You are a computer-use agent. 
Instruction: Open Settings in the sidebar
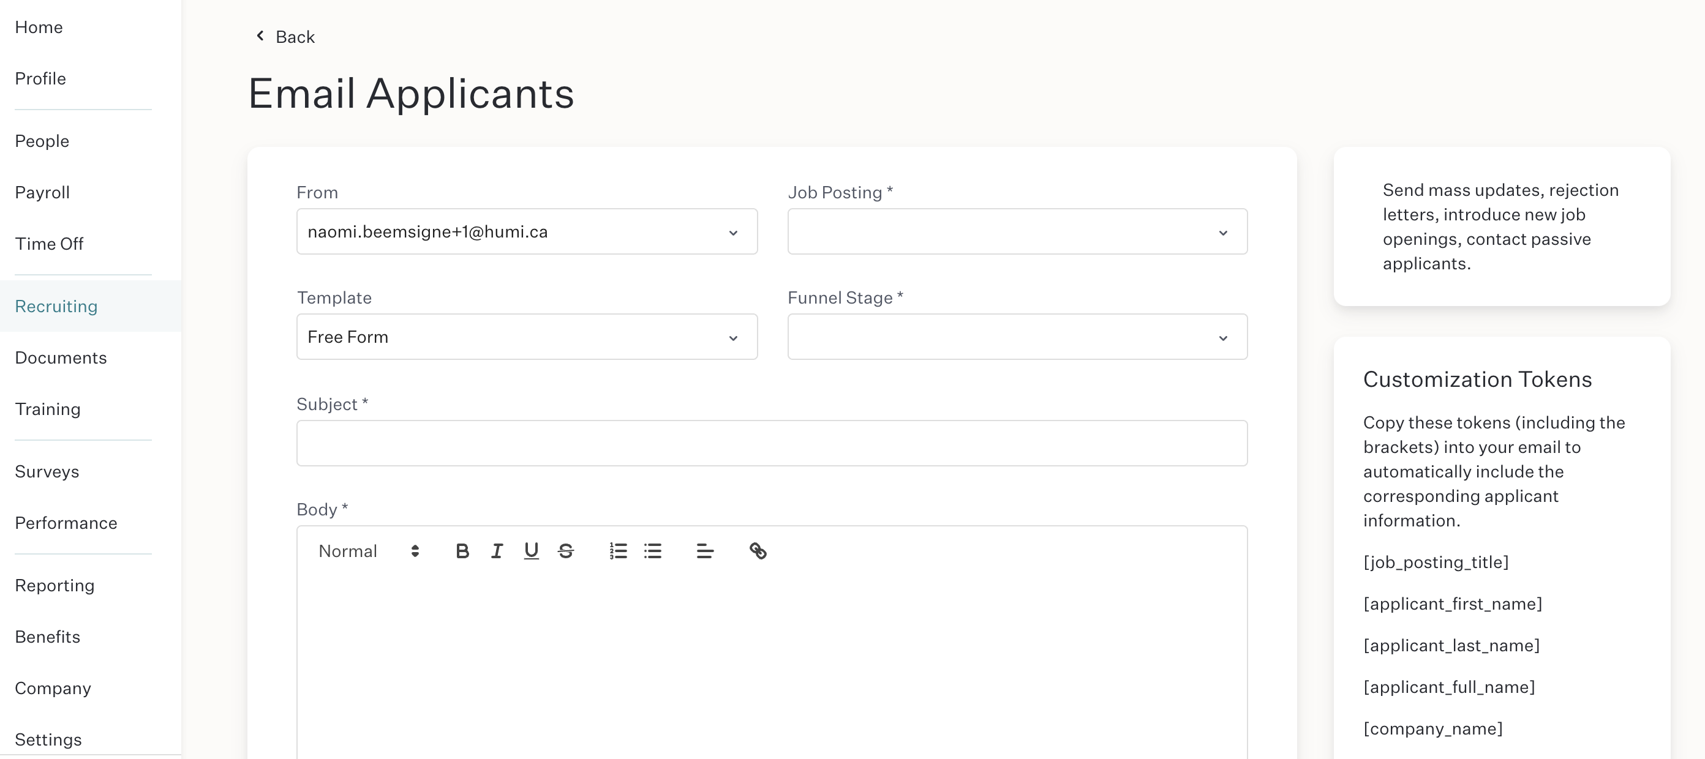pos(48,740)
